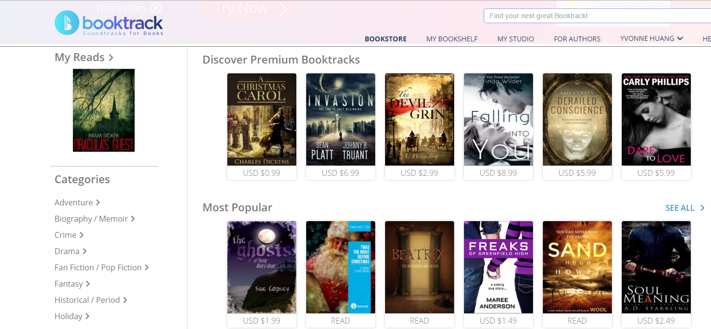This screenshot has width=711, height=329.
Task: Play the Watch Video circle icon
Action: tap(156, 8)
